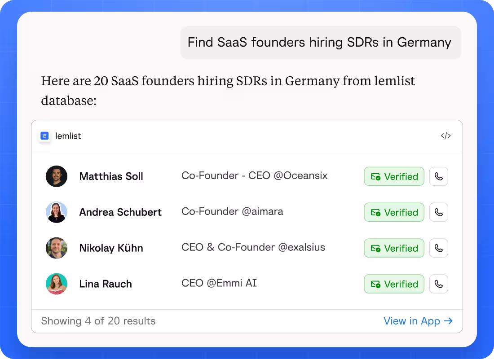
Task: Call Andrea Schubert via phone icon
Action: tap(439, 212)
